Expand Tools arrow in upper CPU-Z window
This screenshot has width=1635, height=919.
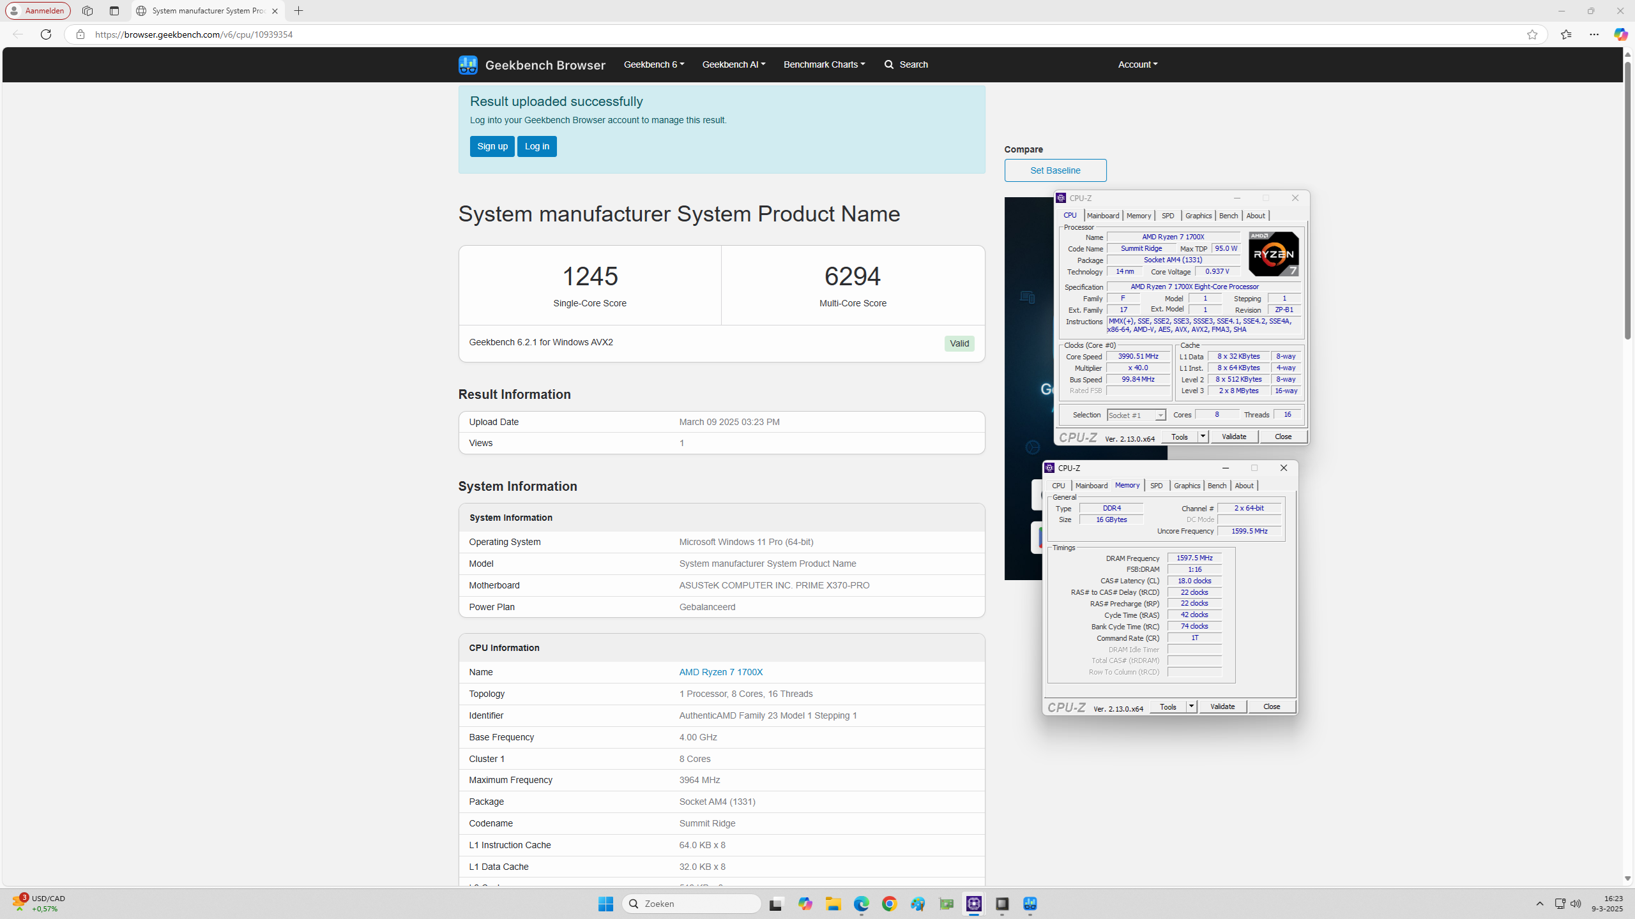[x=1203, y=437]
